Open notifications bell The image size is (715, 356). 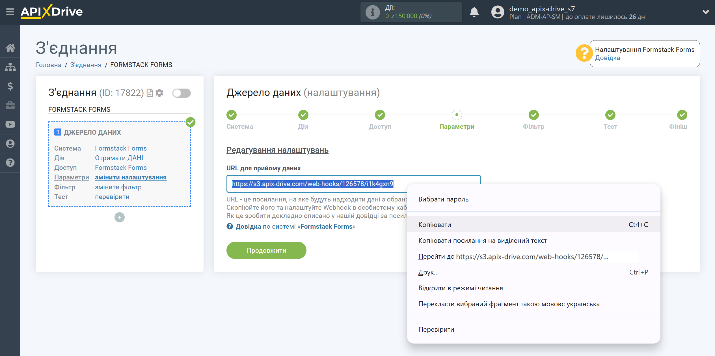474,12
